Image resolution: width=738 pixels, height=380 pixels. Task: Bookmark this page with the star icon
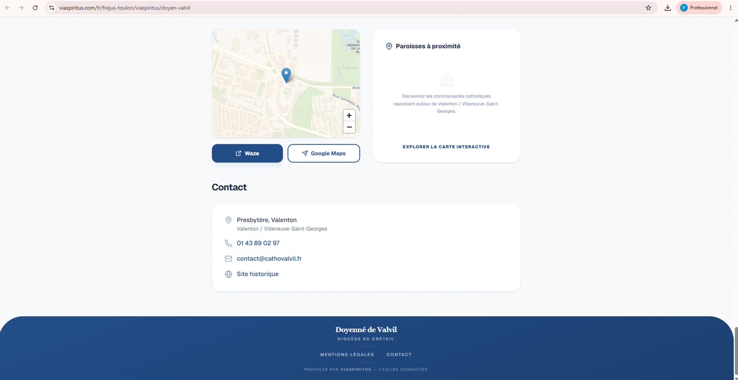(x=648, y=8)
